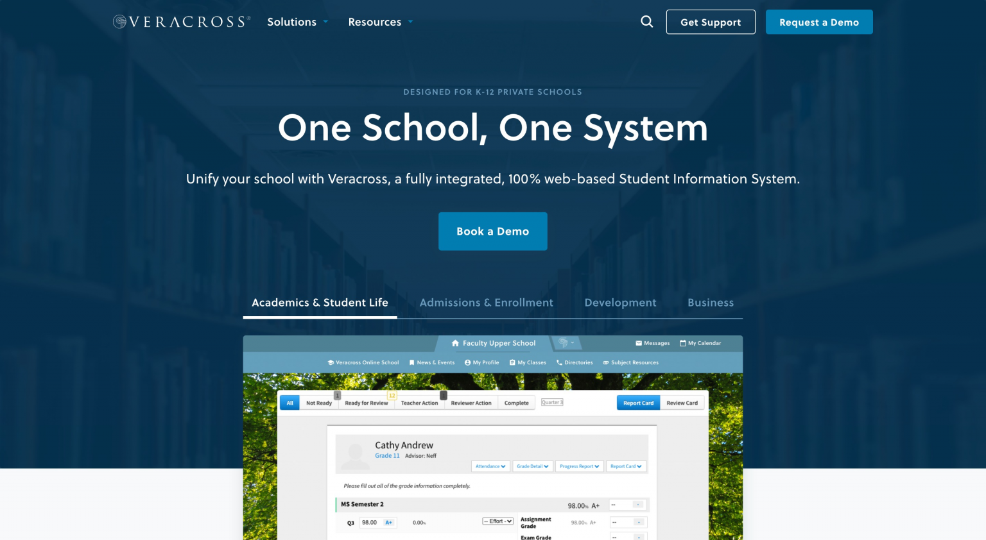This screenshot has height=540, width=986.
Task: Click the Quarter 3 filter input field
Action: (552, 402)
